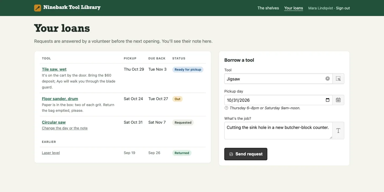Click the text T icon beside job description
The image size is (384, 192).
click(338, 131)
